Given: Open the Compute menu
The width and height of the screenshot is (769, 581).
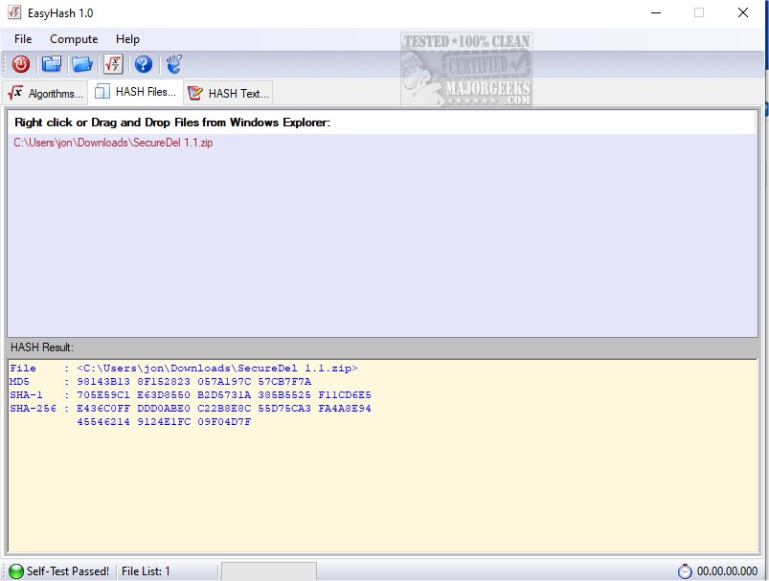Looking at the screenshot, I should click(x=74, y=39).
